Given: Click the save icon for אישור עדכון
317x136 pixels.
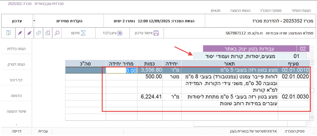Looking at the screenshot, I should click(156, 33).
